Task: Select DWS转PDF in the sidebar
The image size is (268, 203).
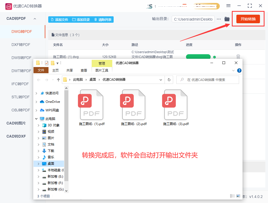Action: coord(21,58)
